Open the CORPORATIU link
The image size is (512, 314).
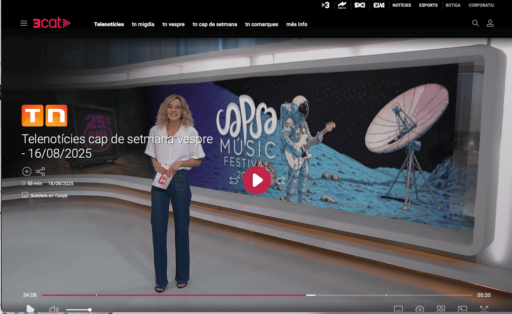point(481,5)
